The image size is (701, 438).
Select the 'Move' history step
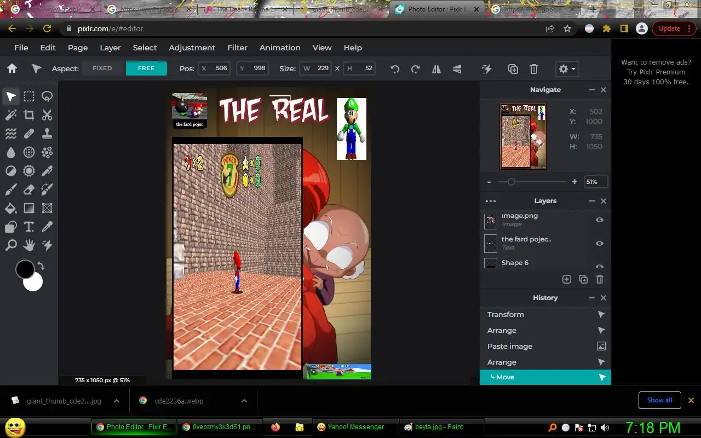coord(545,377)
